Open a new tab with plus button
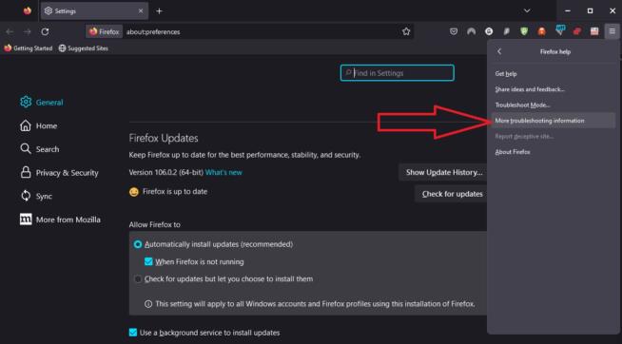Screen dimensions: 622x344 coord(159,11)
